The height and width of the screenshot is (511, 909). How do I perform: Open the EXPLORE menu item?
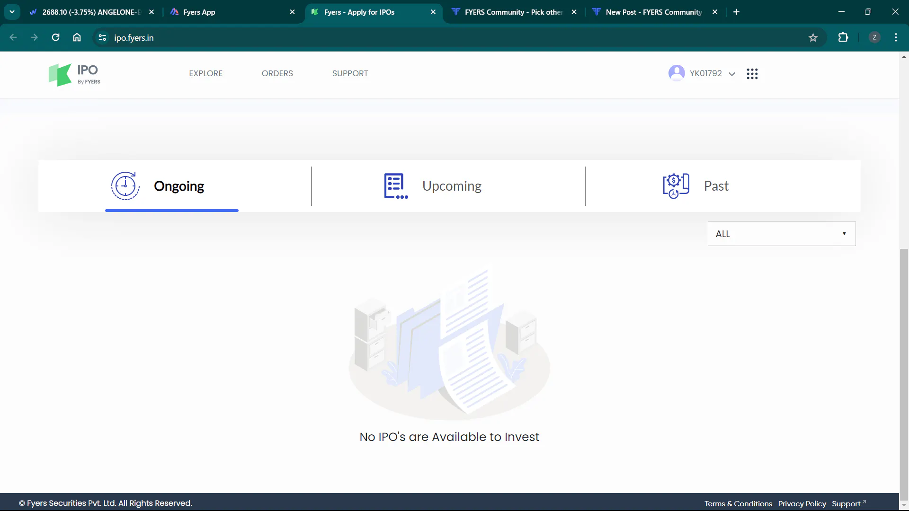[x=205, y=73]
